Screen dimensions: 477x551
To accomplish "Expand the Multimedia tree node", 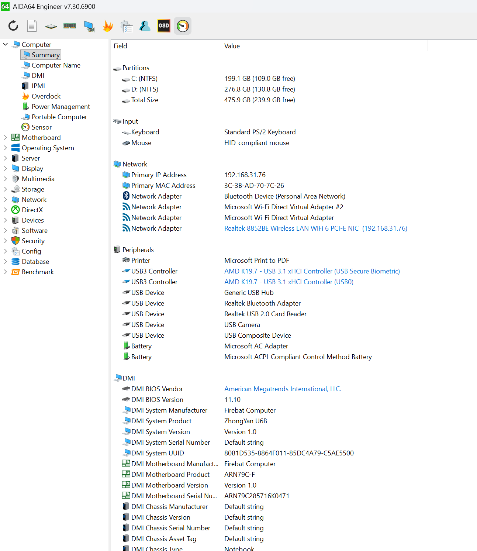I will pos(6,179).
